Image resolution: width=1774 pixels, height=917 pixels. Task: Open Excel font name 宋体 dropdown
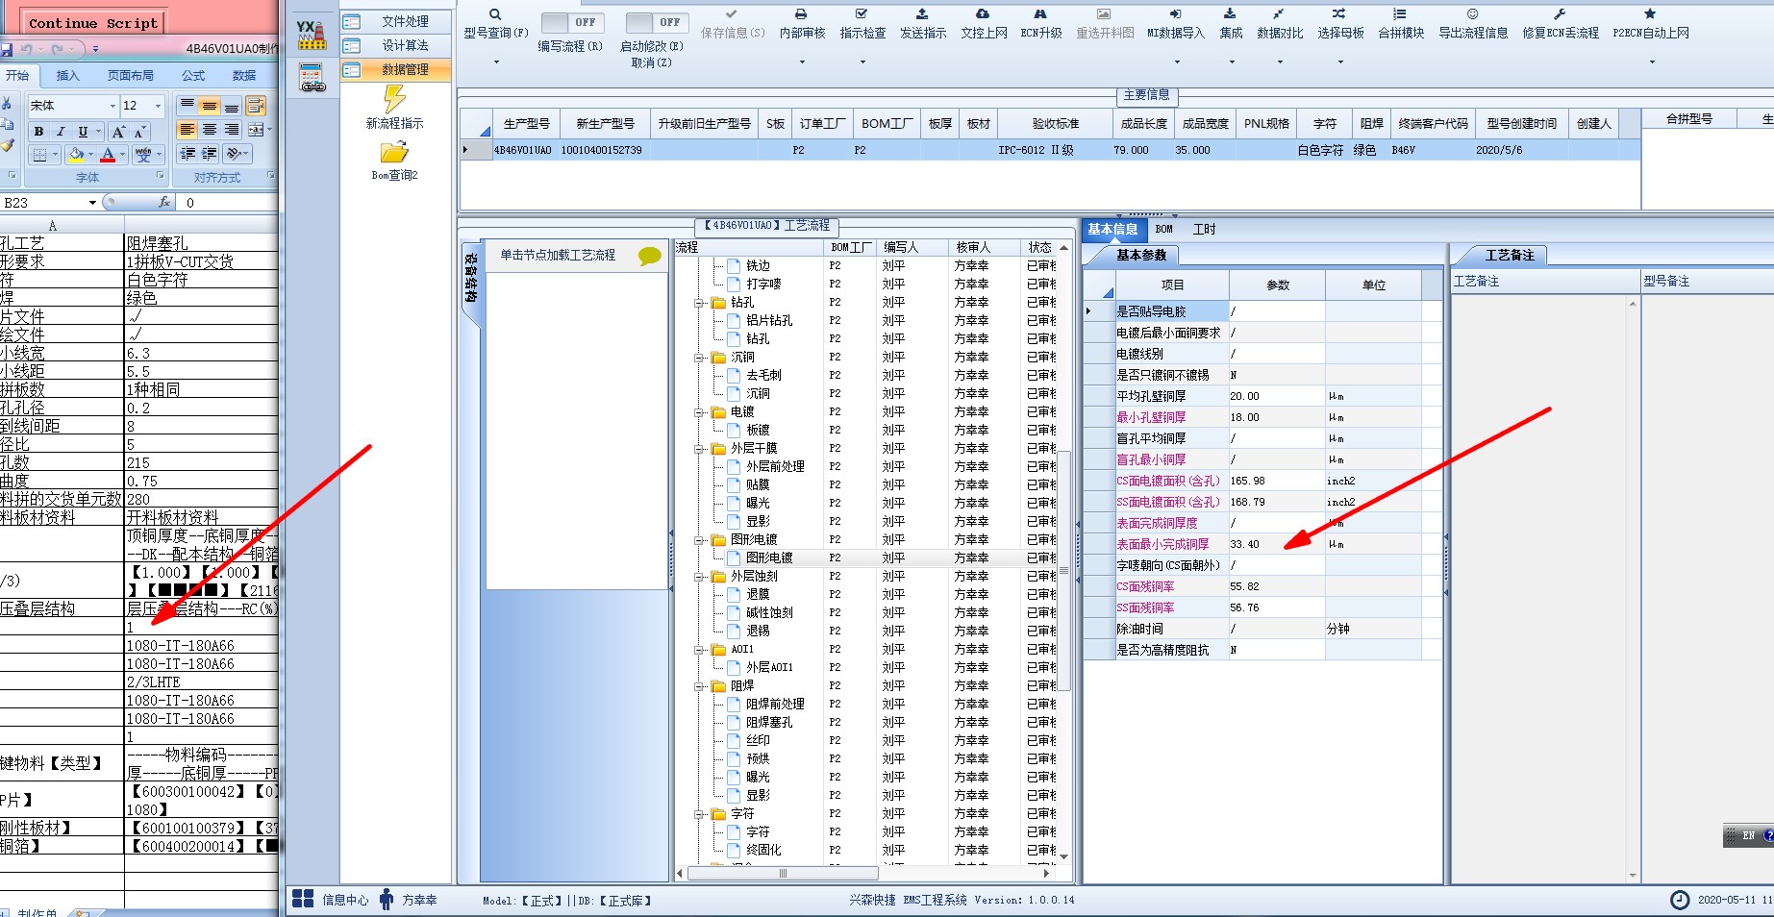point(112,106)
